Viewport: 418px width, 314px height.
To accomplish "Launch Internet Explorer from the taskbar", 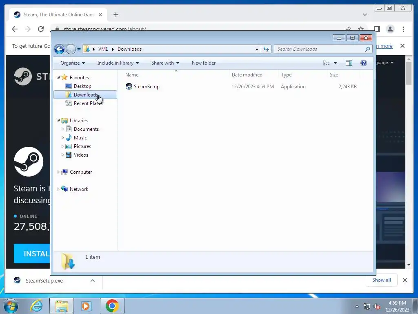I will [37, 306].
